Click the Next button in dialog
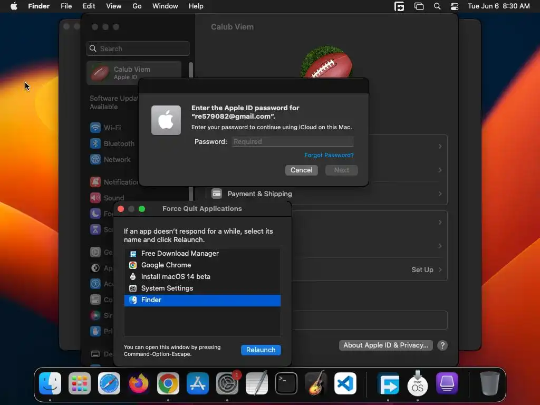The image size is (540, 405). [x=342, y=170]
